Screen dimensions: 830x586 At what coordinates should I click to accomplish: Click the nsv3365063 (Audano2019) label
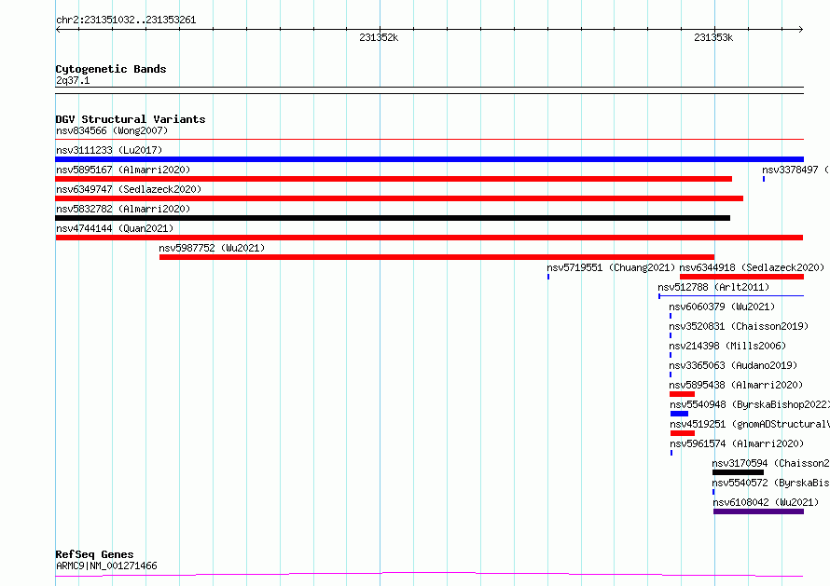click(733, 365)
